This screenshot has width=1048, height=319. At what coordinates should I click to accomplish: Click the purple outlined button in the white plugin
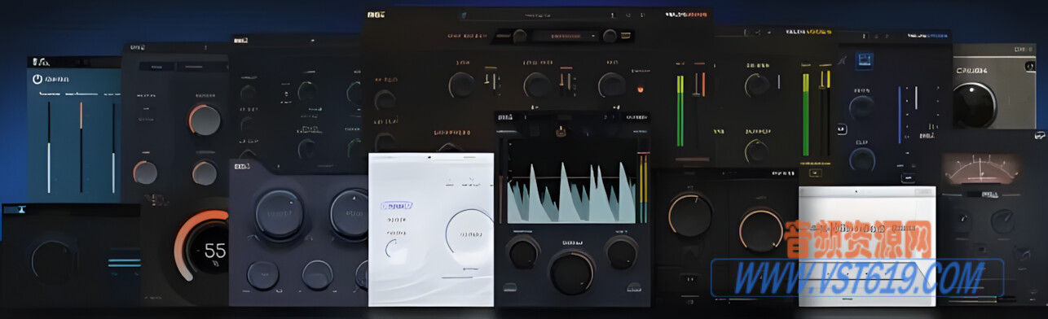pyautogui.click(x=397, y=206)
